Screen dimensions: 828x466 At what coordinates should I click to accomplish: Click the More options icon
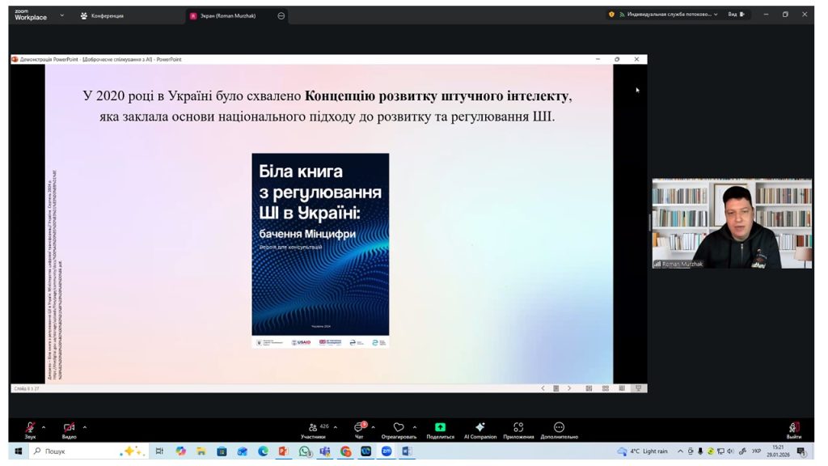pyautogui.click(x=559, y=427)
